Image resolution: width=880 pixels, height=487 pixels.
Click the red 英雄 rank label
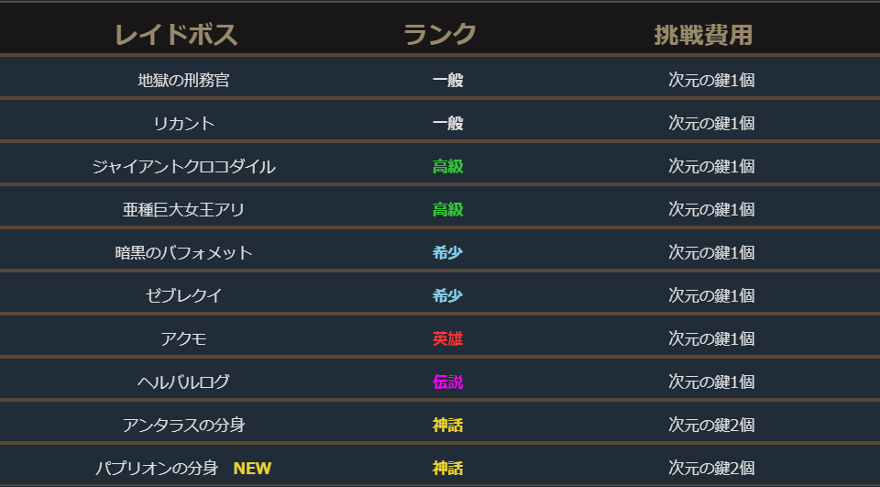click(x=447, y=338)
